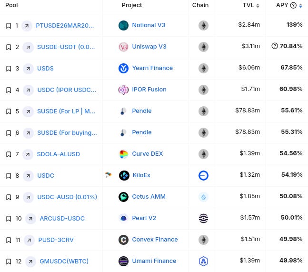Image resolution: width=308 pixels, height=272 pixels.
Task: Bookmark the ARCUSD-USDC pool row
Action: 9,218
